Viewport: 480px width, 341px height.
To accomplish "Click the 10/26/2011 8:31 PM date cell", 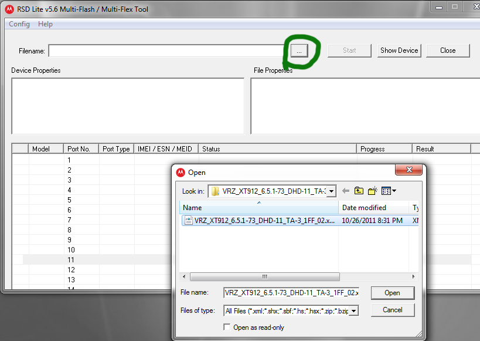I will pos(372,221).
